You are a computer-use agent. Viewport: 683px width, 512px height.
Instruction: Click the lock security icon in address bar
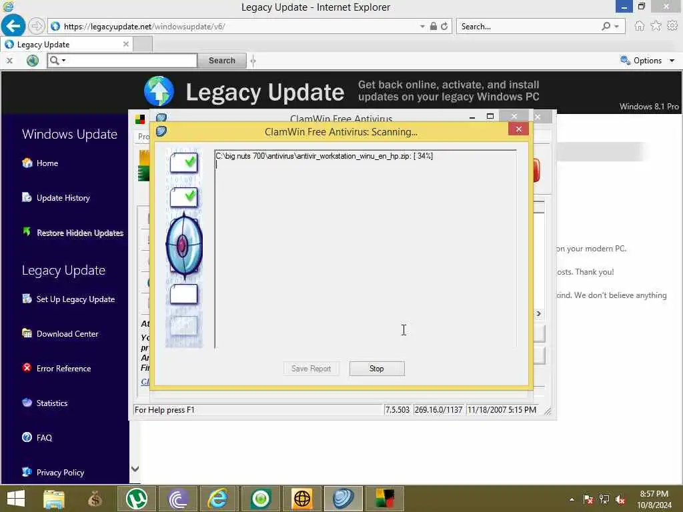[x=433, y=26]
